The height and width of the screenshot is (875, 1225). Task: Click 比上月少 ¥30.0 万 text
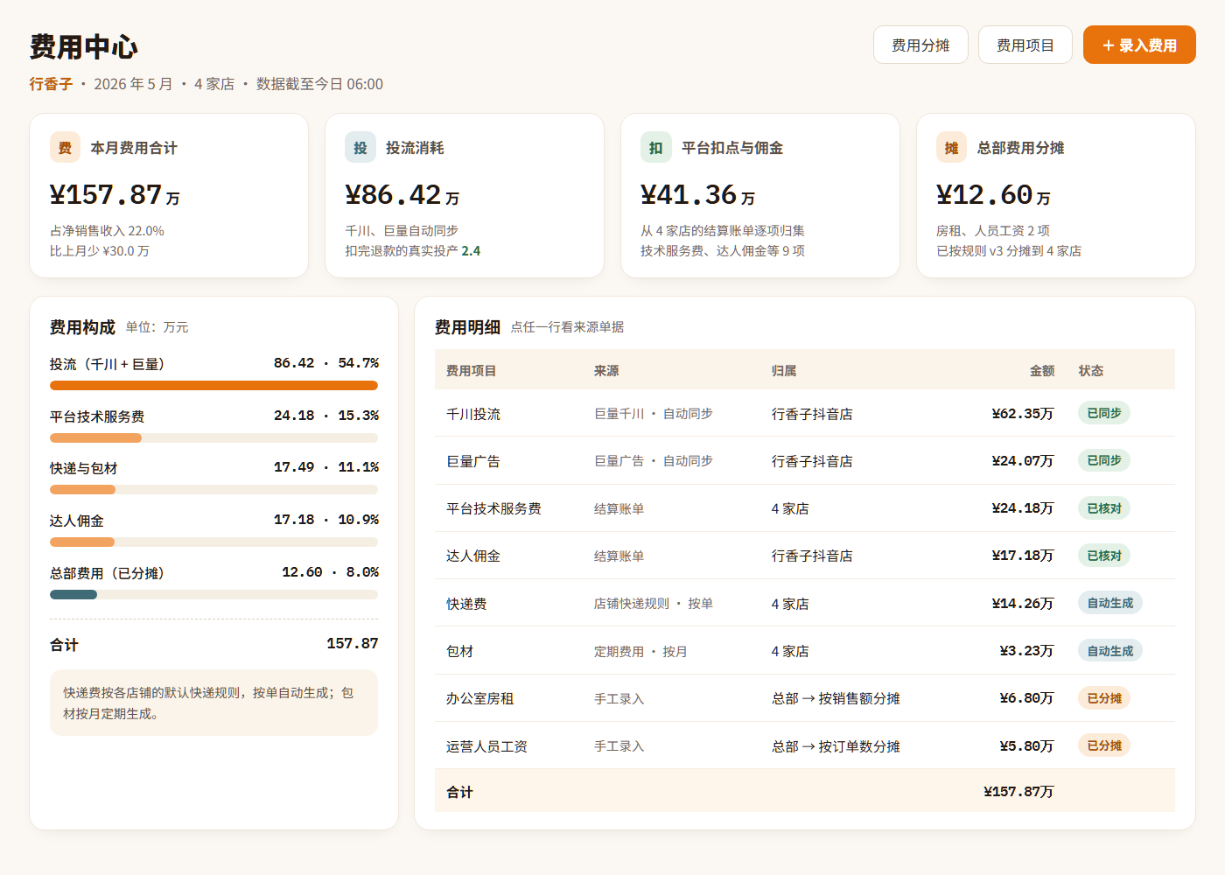point(100,251)
